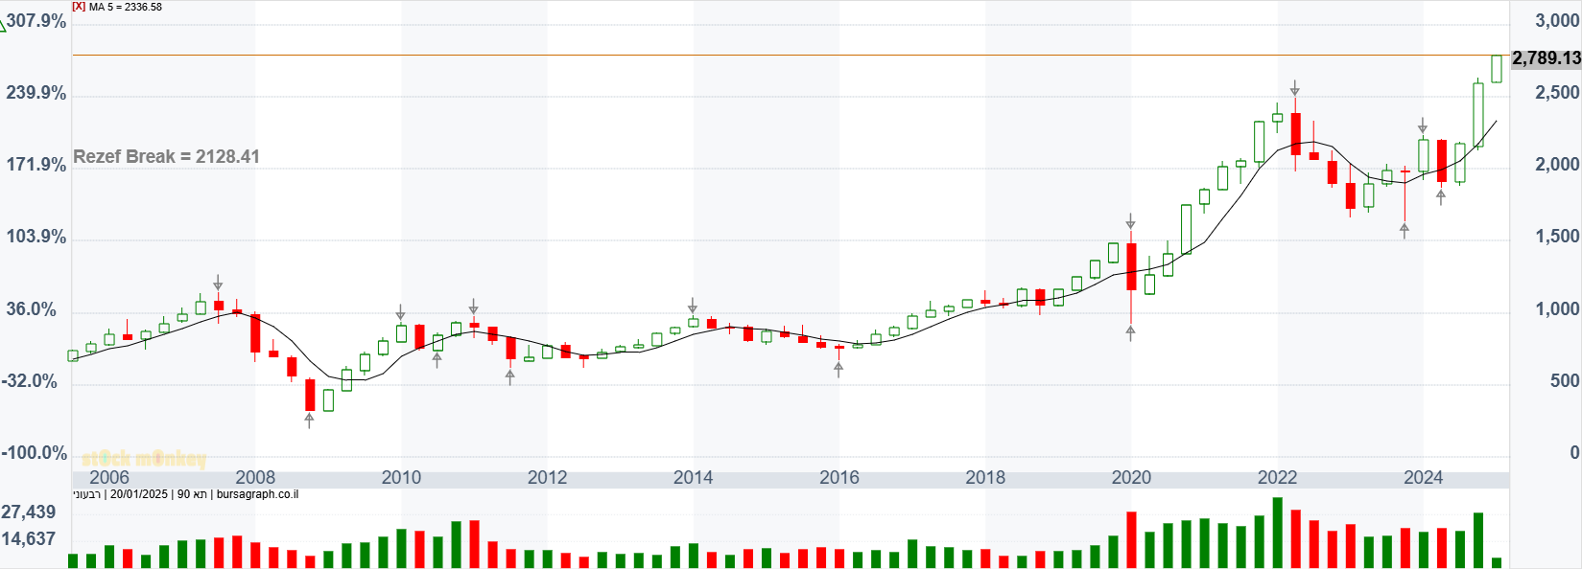1582x569 pixels.
Task: Click the 27,439 volume axis label
Action: (x=29, y=512)
